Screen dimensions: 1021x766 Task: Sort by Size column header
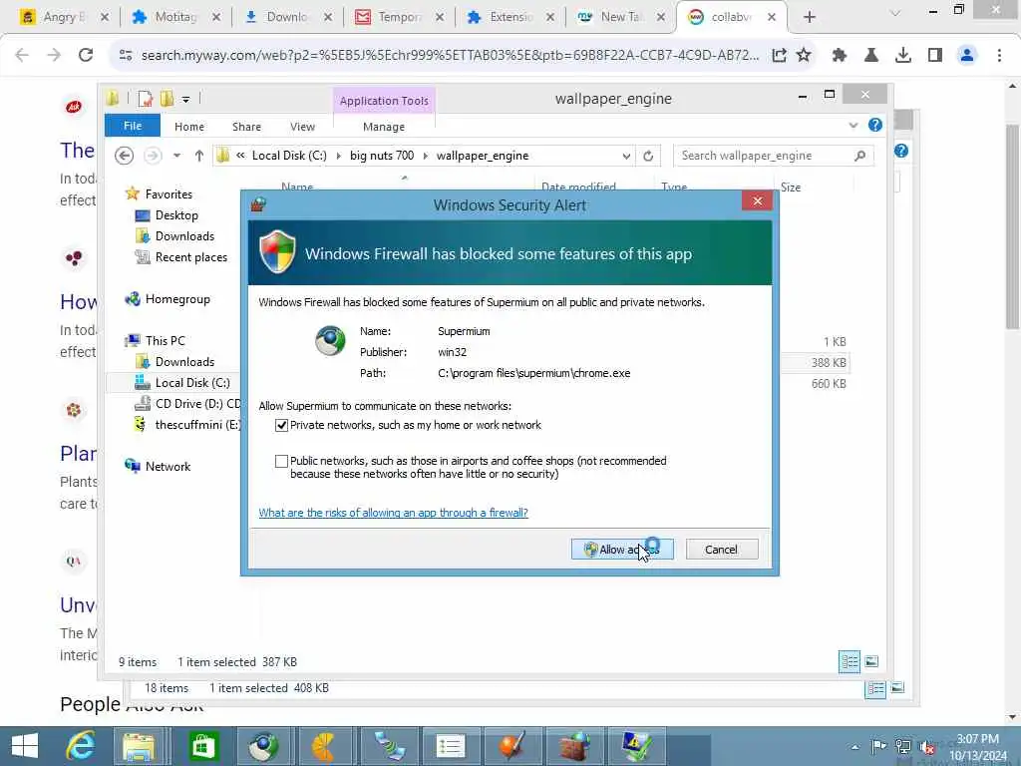[x=791, y=187]
